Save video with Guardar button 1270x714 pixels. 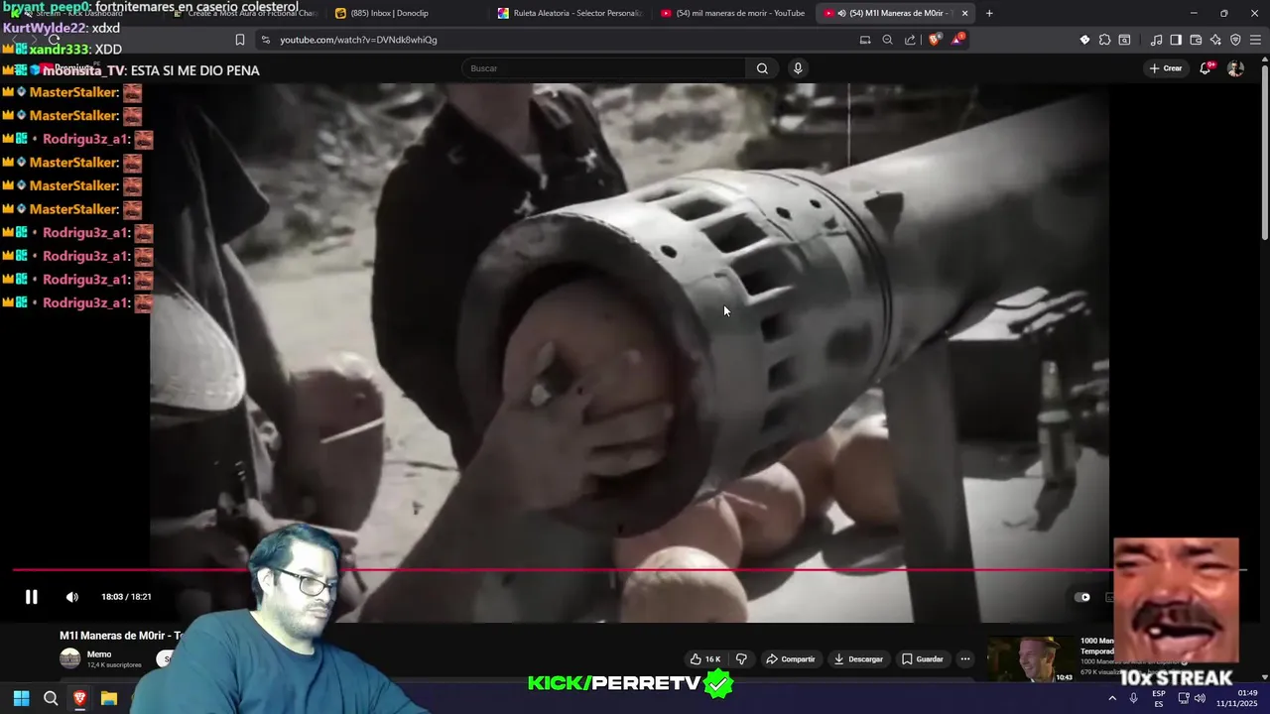pos(922,658)
